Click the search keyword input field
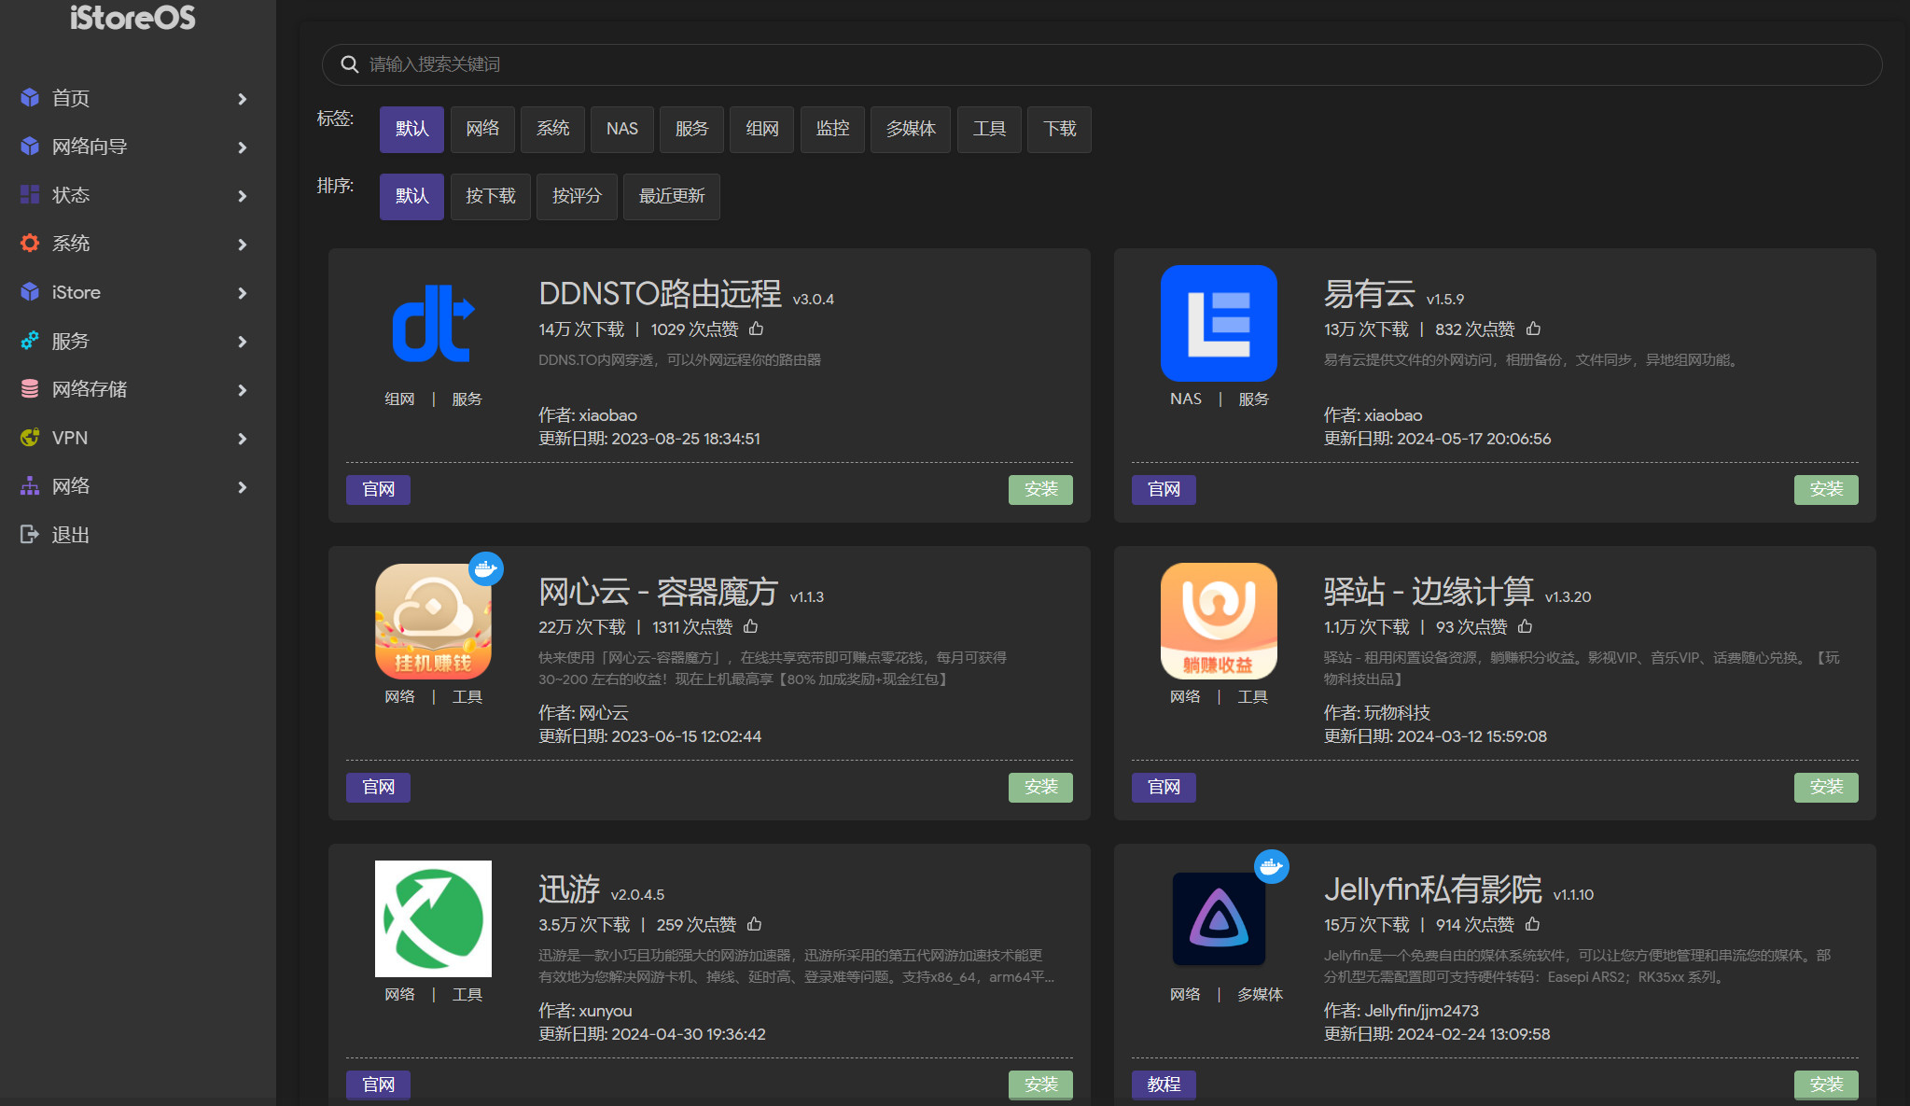1910x1106 pixels. pos(1101,64)
